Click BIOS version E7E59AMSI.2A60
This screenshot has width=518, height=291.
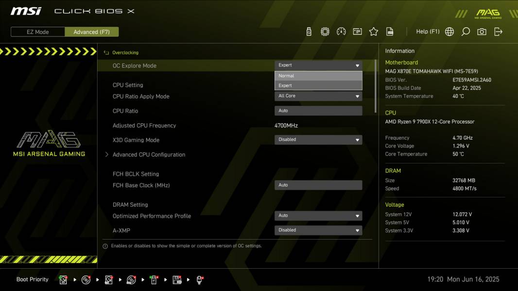[472, 80]
